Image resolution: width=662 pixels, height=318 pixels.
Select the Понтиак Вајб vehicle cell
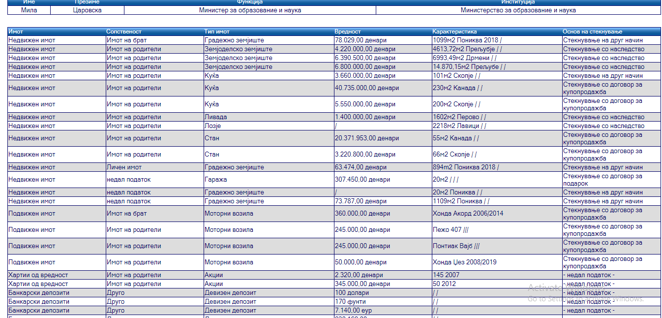pos(455,246)
